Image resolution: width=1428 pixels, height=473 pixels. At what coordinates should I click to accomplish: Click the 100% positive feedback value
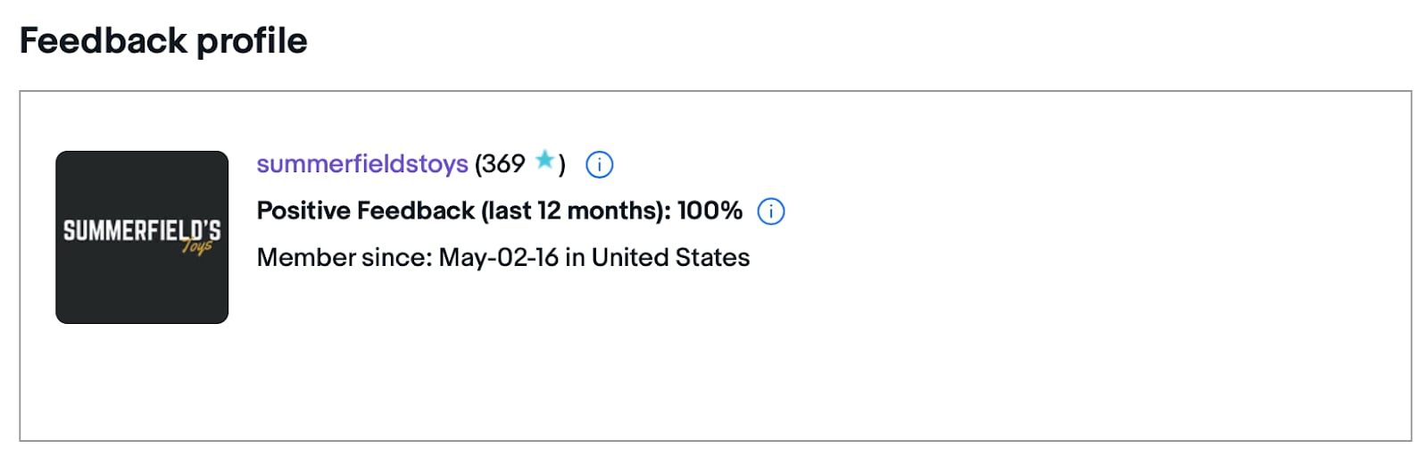710,211
